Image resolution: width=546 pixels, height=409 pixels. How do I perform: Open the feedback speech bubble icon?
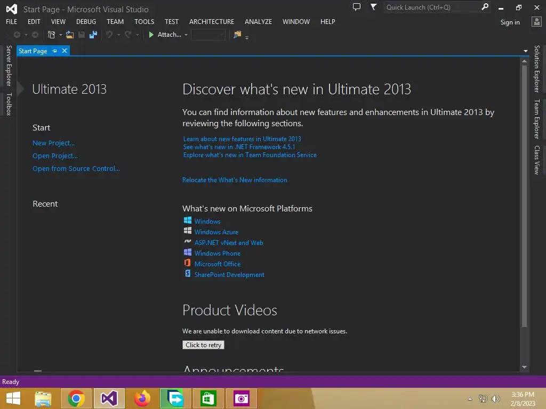pos(357,7)
